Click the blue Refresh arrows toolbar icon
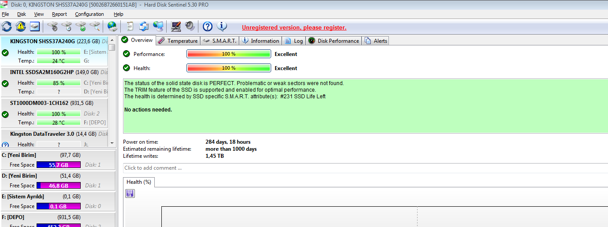 pos(7,26)
